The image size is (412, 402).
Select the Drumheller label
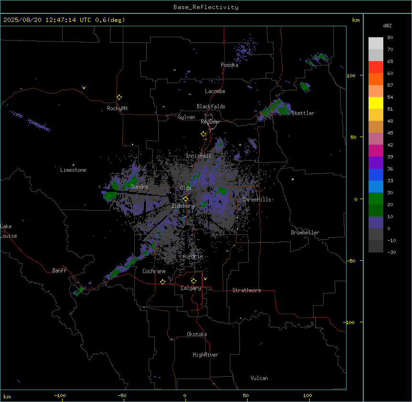(305, 233)
